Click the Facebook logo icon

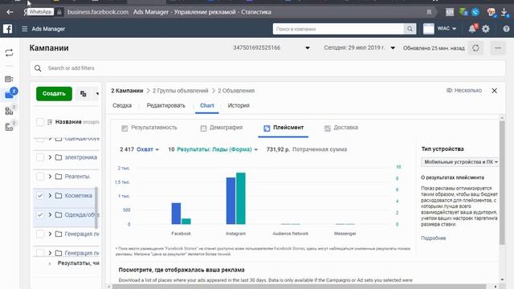(x=7, y=29)
